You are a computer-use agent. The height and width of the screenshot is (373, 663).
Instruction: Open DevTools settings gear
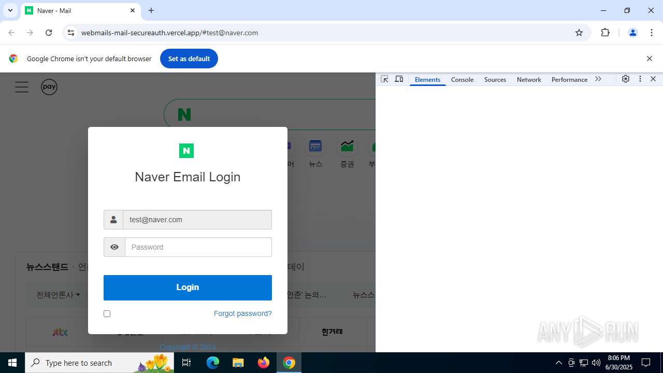tap(626, 79)
